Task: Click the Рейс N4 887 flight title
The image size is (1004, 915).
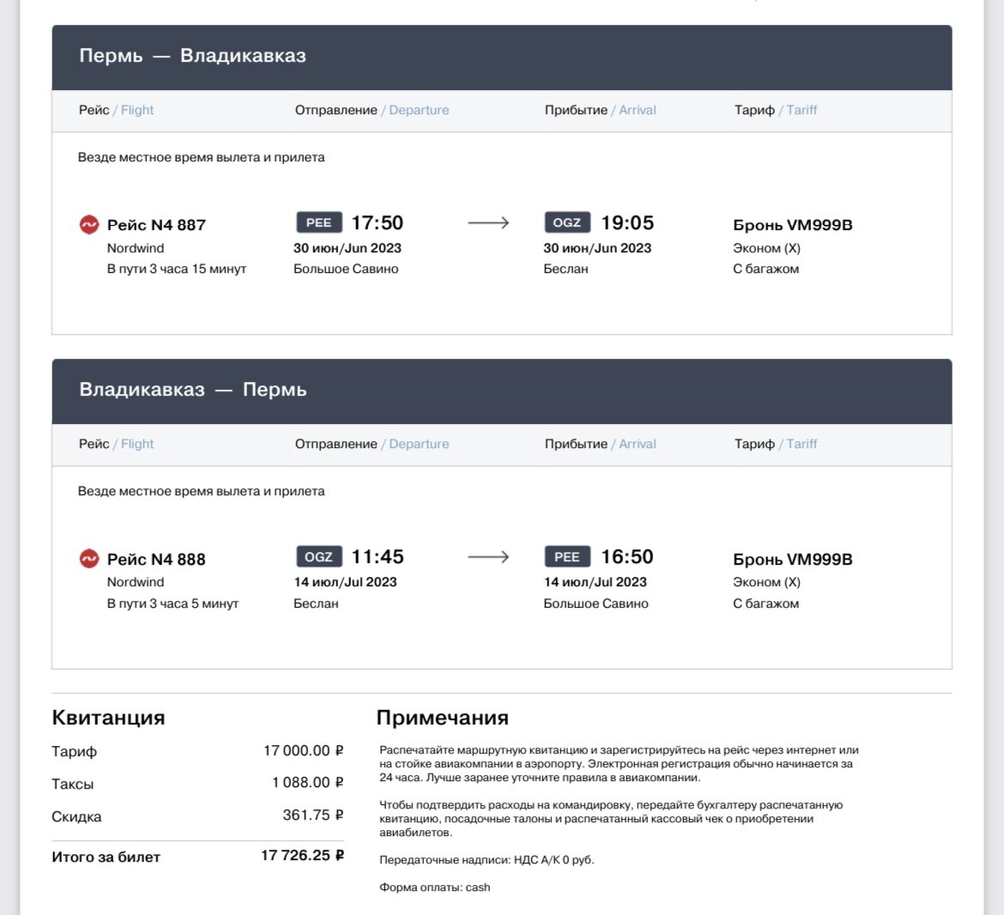Action: coord(156,225)
